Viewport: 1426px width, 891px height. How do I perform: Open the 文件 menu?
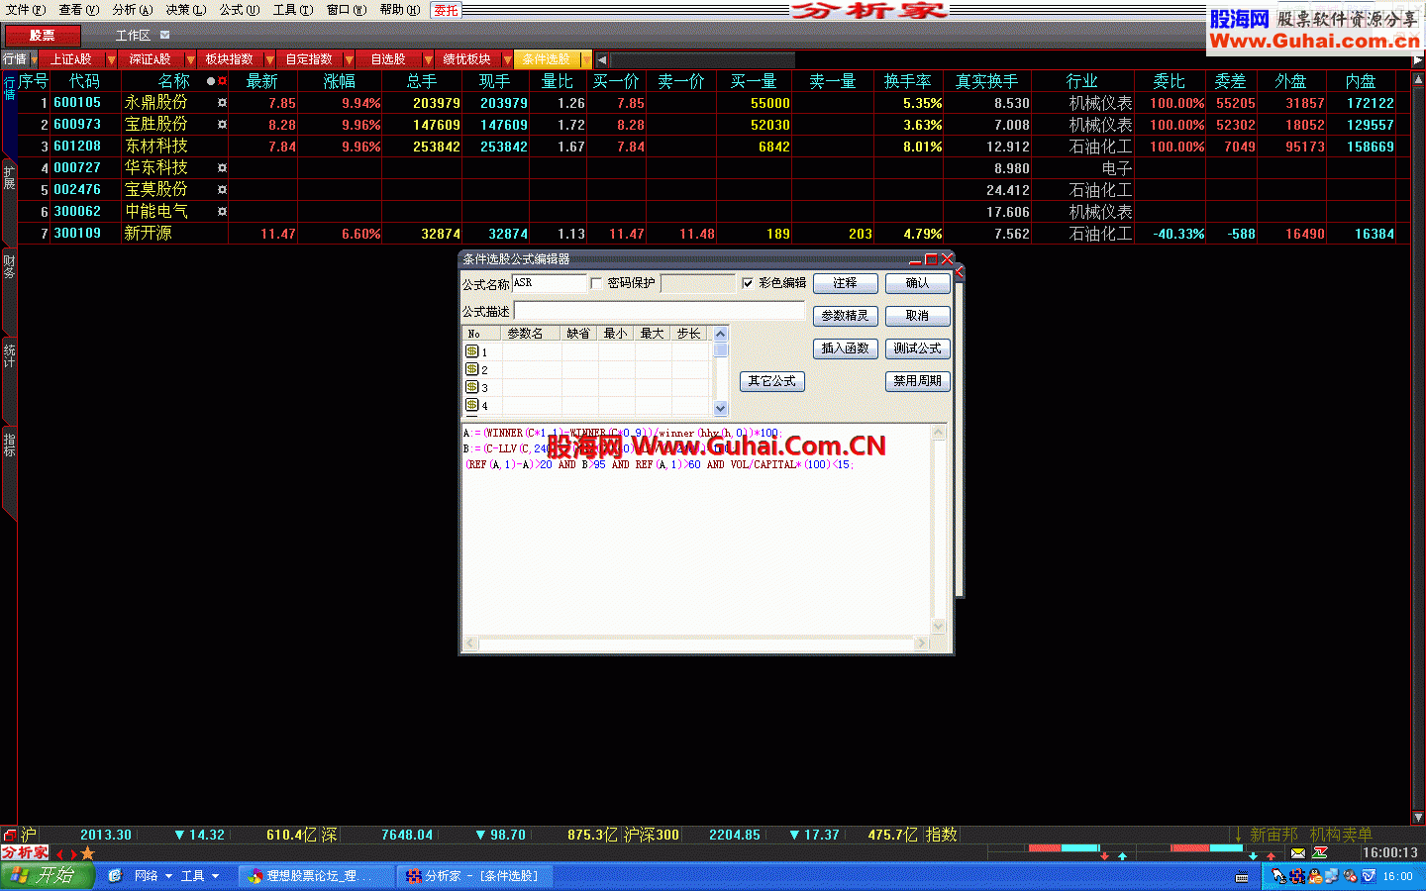point(26,10)
